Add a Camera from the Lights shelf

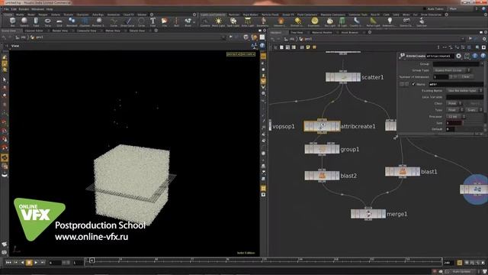tap(205, 22)
